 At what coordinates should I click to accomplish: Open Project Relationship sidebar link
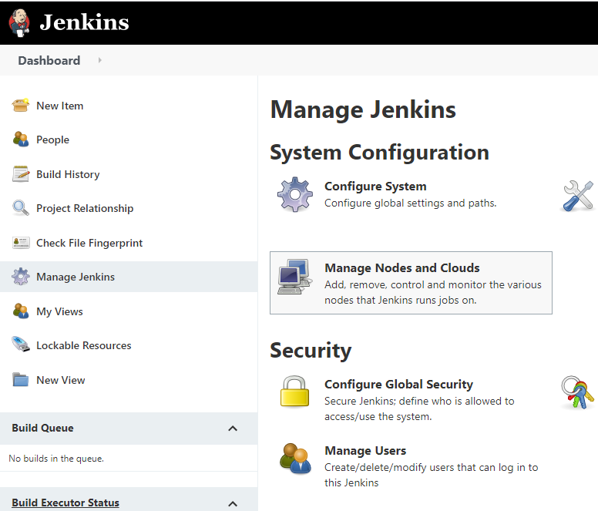[x=85, y=208]
